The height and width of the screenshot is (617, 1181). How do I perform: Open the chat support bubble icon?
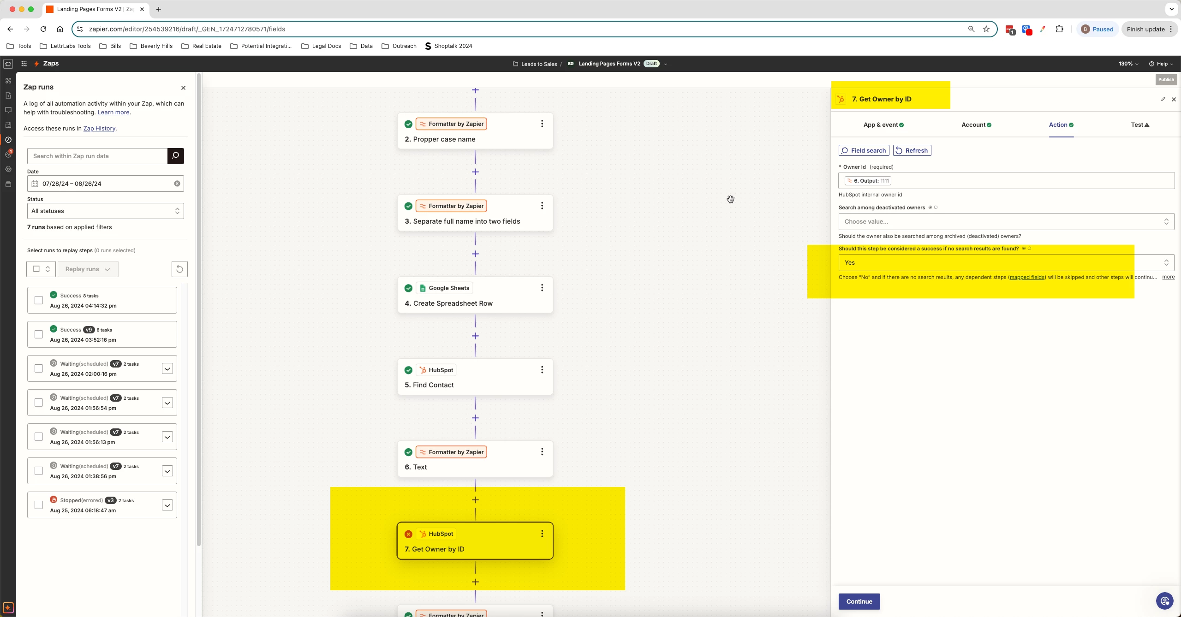[1164, 601]
